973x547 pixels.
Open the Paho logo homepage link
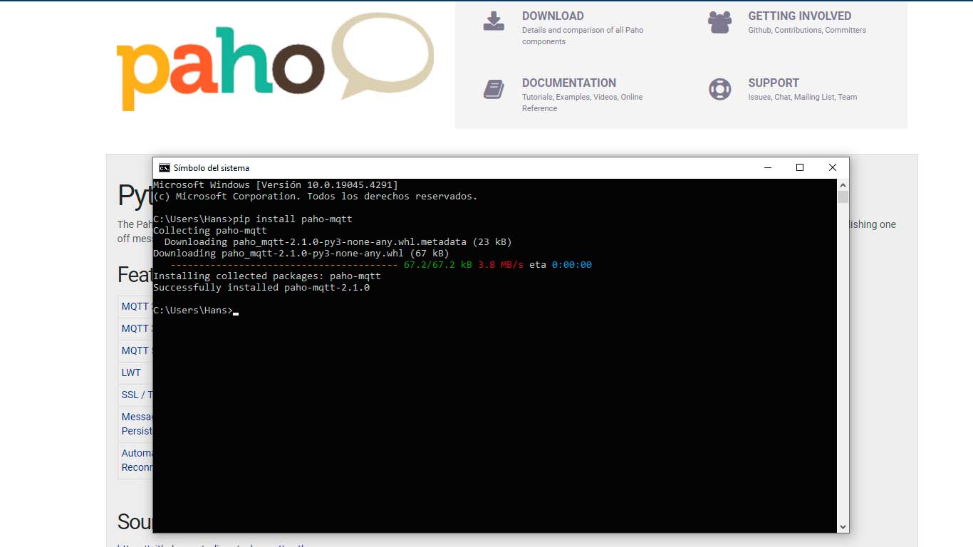click(x=276, y=63)
